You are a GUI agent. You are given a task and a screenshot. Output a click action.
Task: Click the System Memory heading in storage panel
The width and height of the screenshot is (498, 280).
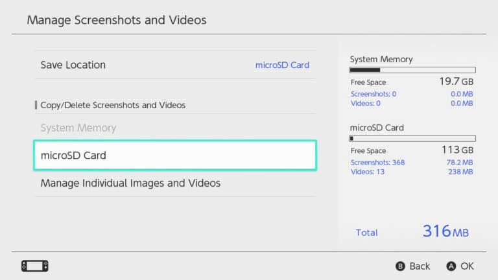pyautogui.click(x=381, y=59)
